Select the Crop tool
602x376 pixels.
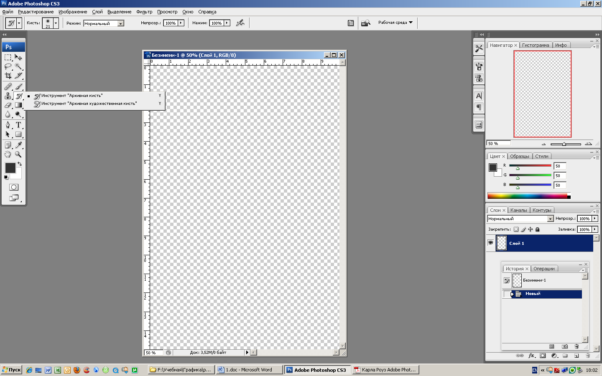[8, 76]
